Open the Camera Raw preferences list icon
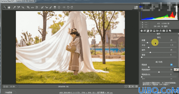Viewport: 179px width, 94px height. coord(64,7)
